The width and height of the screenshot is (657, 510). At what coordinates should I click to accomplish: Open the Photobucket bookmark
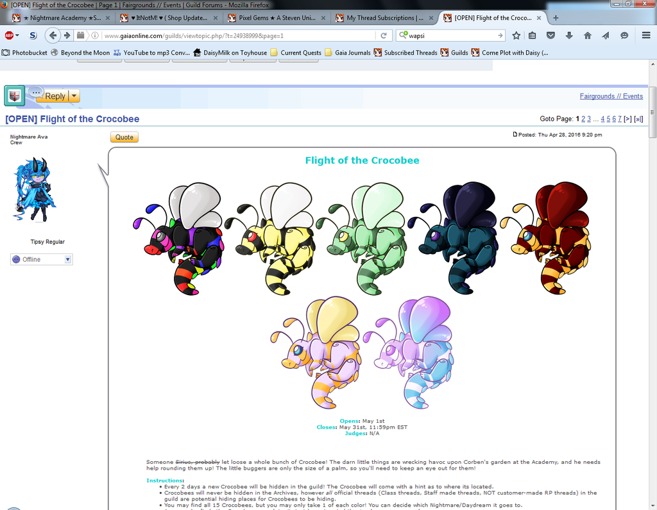(24, 53)
